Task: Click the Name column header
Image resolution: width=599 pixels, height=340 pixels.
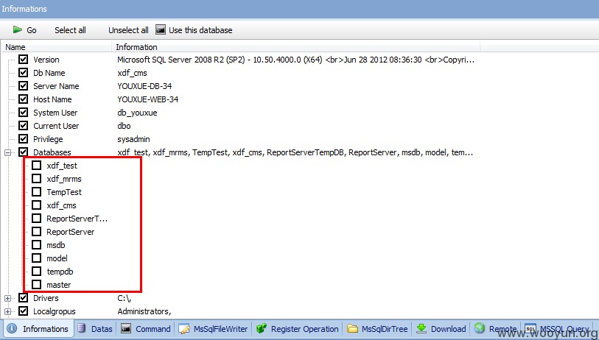Action: (x=57, y=47)
